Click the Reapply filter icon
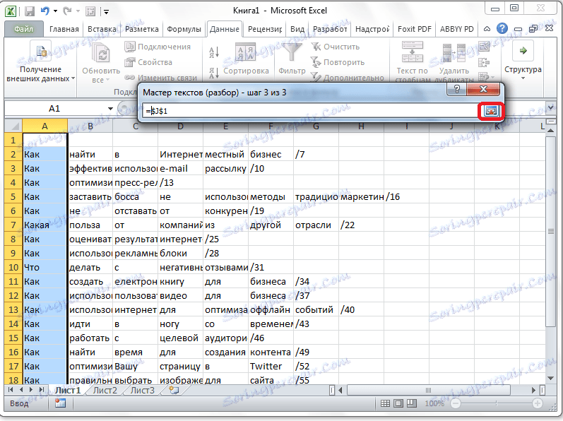 316,62
